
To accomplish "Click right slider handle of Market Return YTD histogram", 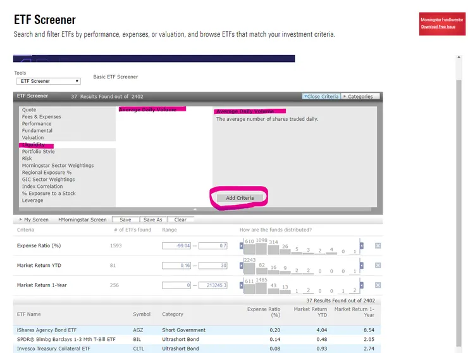I will (x=362, y=266).
